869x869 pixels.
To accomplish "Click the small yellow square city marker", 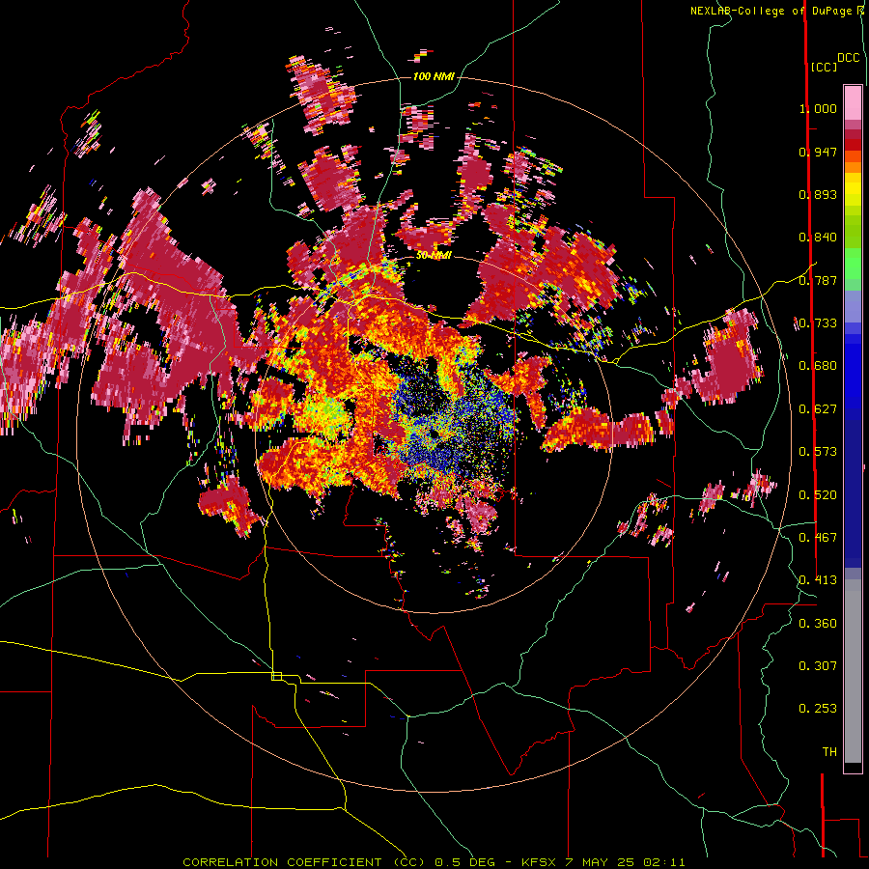I will (276, 676).
